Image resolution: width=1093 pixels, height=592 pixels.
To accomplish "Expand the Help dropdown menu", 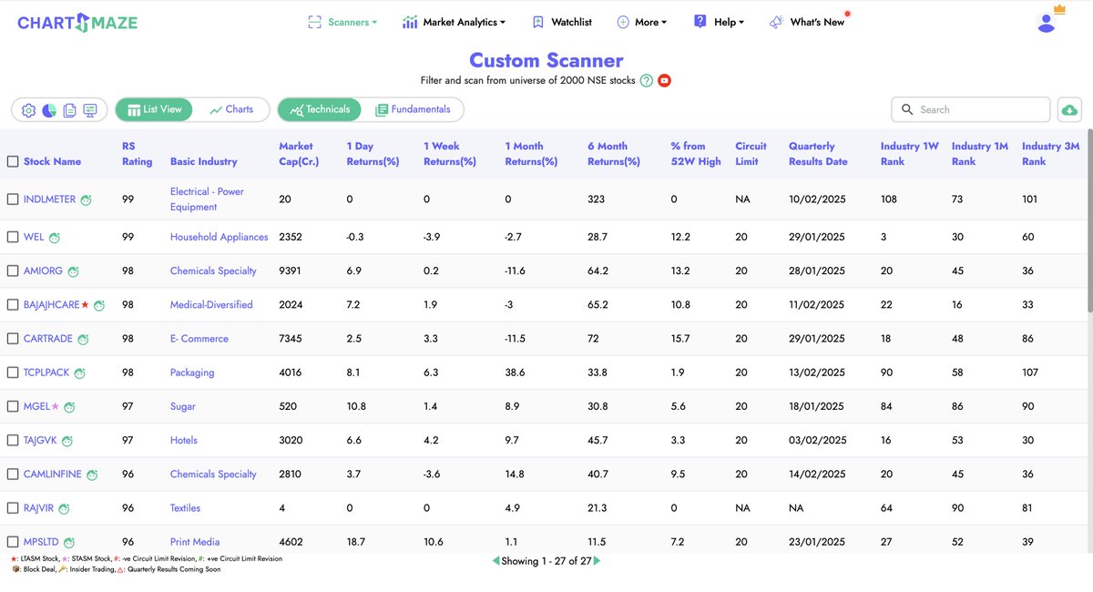I will click(x=719, y=22).
